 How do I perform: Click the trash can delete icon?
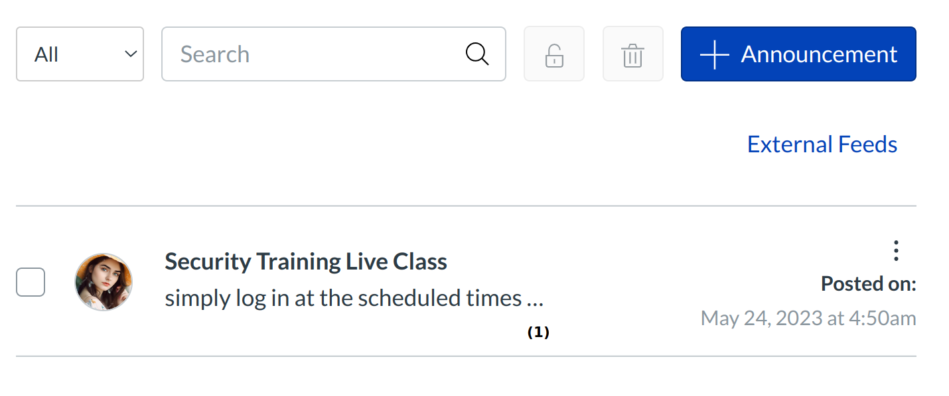pyautogui.click(x=632, y=54)
